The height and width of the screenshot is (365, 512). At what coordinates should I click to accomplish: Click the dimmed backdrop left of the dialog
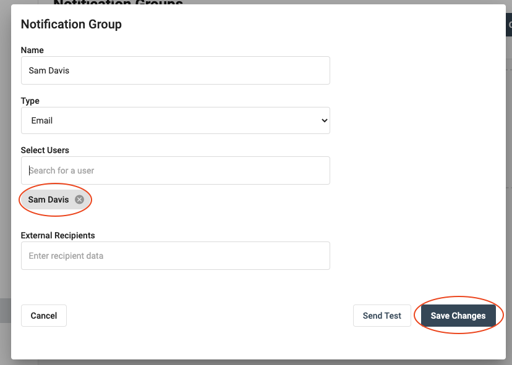point(5,185)
